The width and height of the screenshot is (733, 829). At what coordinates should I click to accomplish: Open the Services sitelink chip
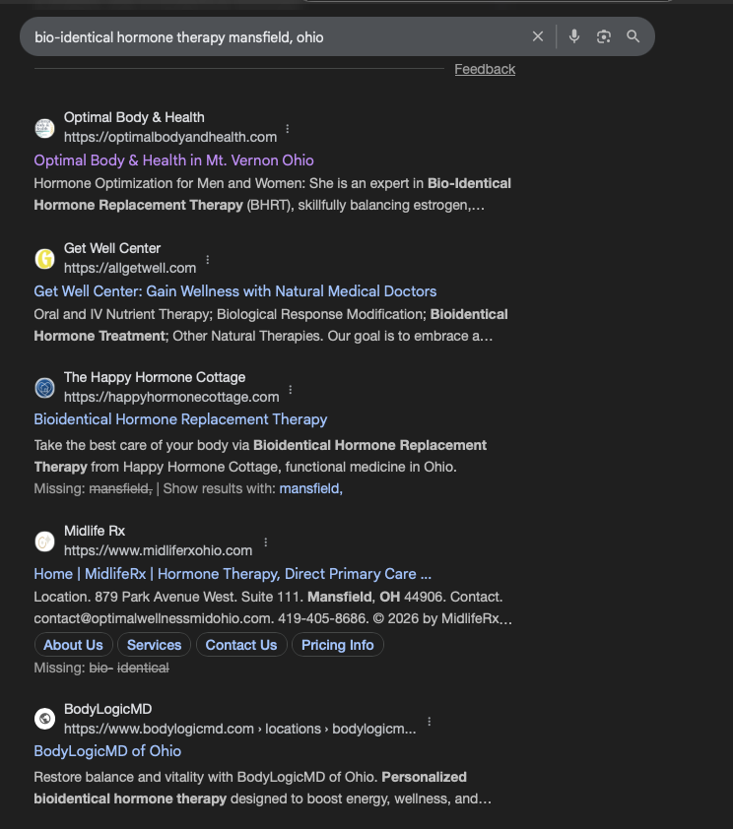click(154, 645)
